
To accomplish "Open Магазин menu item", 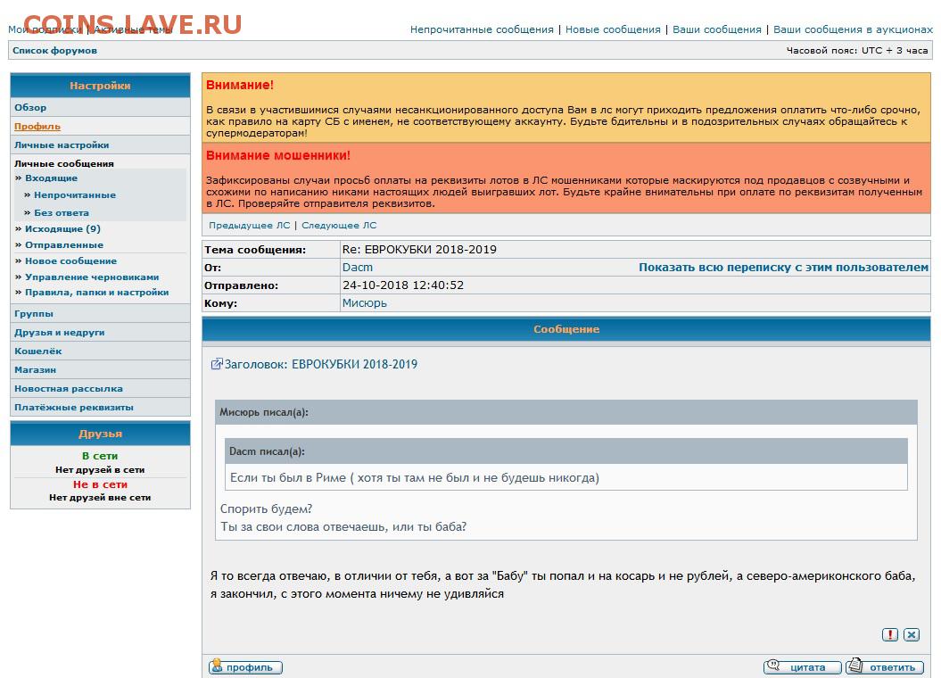I will [100, 369].
